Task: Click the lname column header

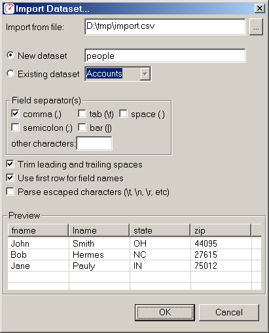Action: click(99, 230)
